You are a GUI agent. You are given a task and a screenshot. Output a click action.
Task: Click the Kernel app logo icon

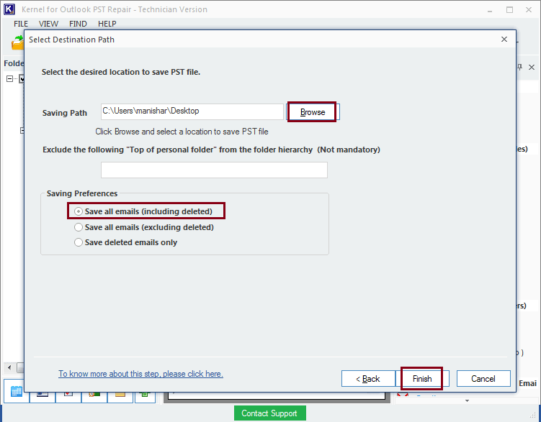9,9
